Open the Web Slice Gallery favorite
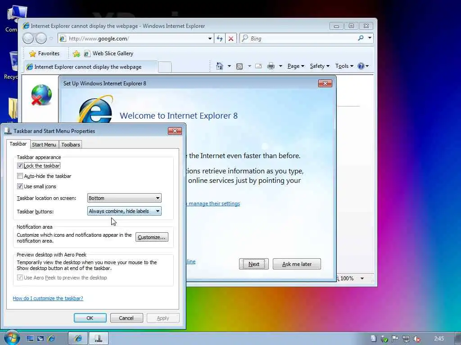 [109, 53]
